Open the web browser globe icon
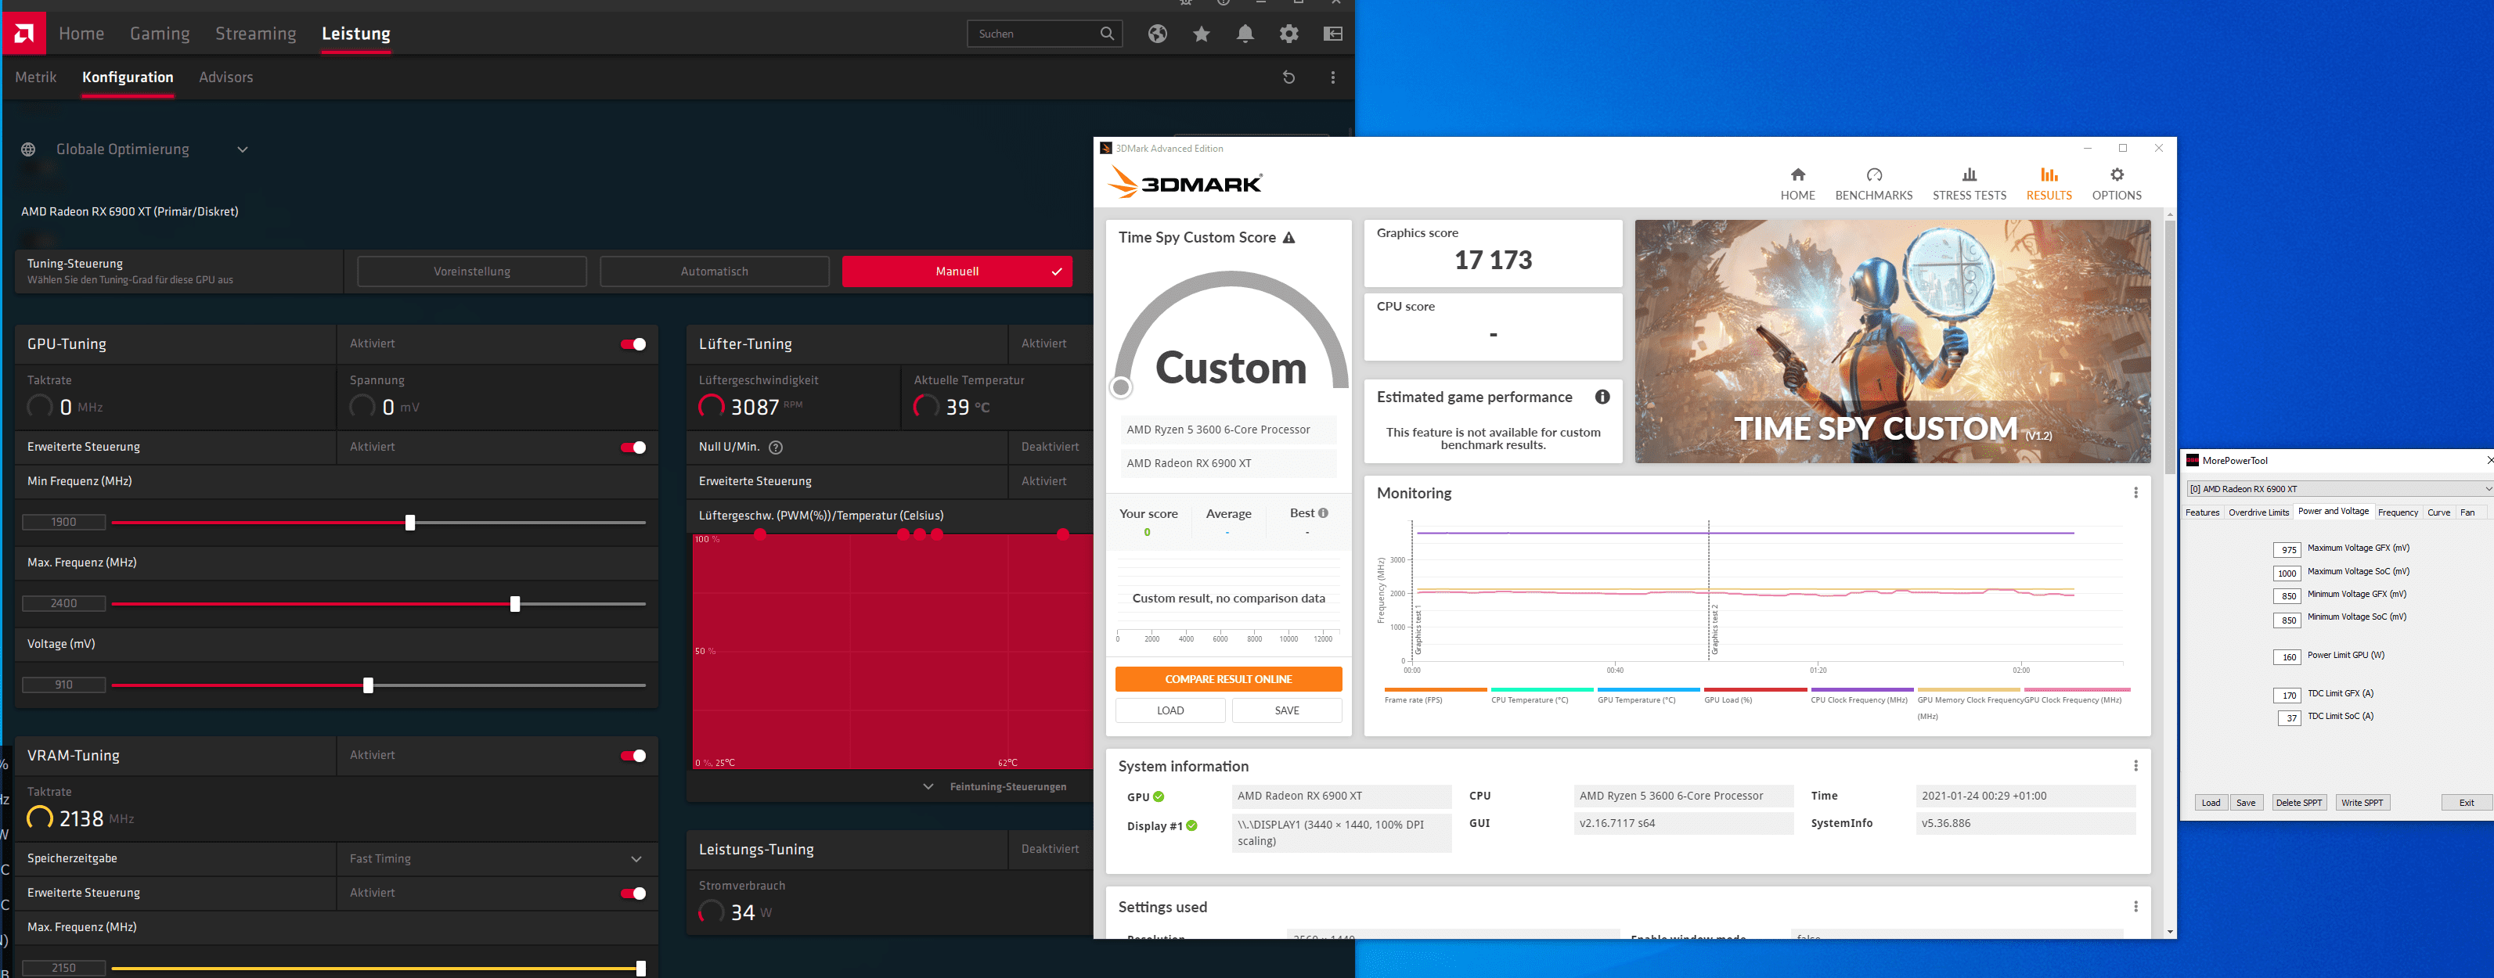 pyautogui.click(x=1157, y=34)
